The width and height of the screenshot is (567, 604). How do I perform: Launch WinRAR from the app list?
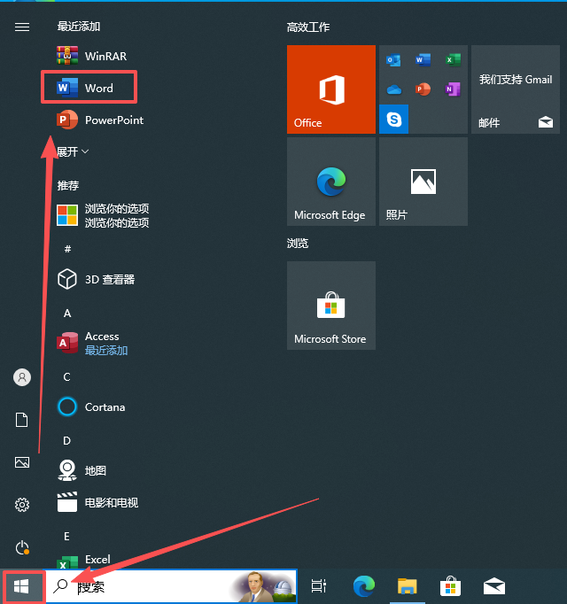coord(92,56)
